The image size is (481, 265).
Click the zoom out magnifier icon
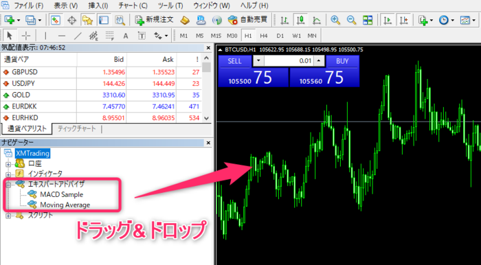[x=351, y=20]
